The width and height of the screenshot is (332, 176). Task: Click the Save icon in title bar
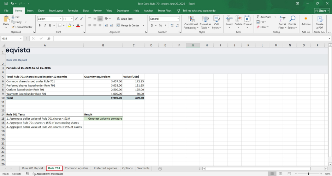(6, 4)
